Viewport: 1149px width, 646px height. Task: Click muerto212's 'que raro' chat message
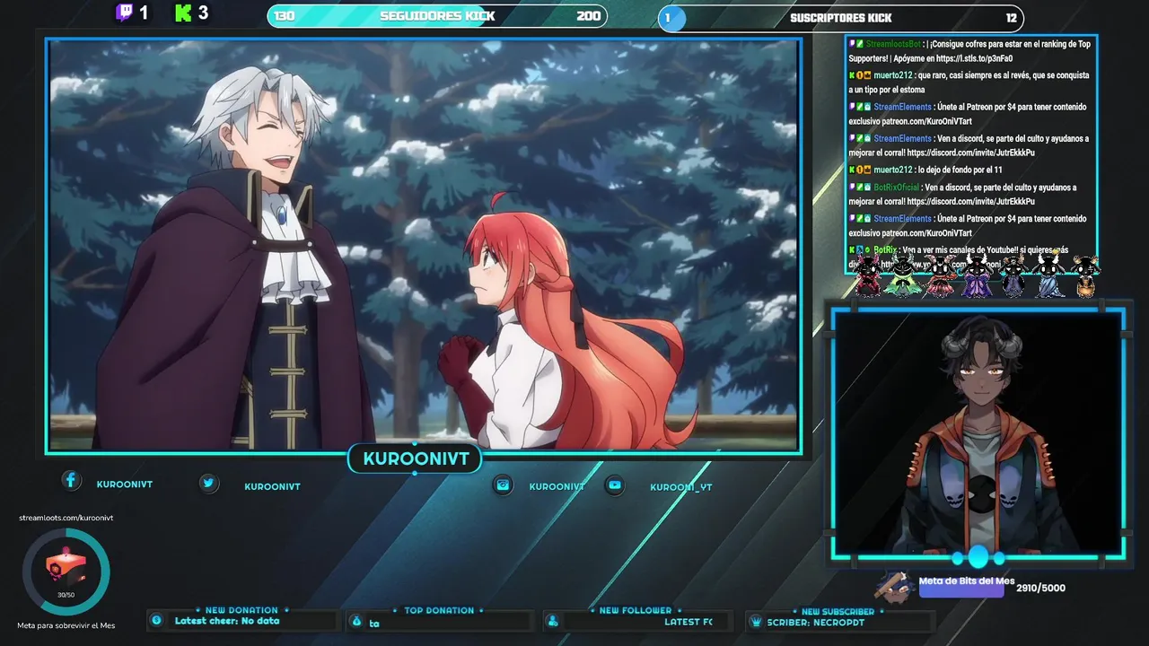969,83
